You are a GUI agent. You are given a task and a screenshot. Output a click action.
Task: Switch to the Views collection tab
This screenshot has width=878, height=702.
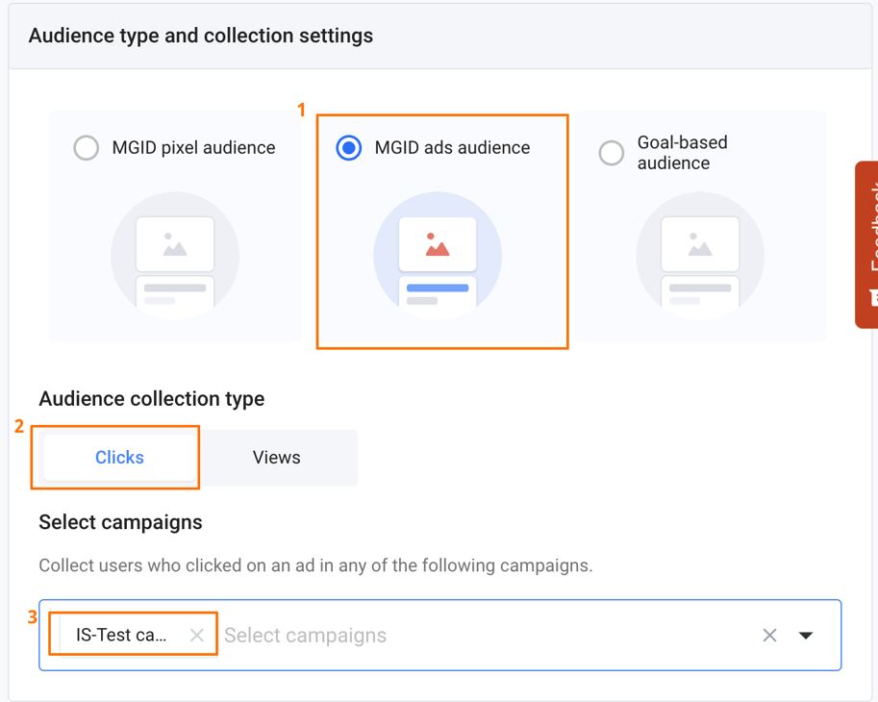click(278, 457)
